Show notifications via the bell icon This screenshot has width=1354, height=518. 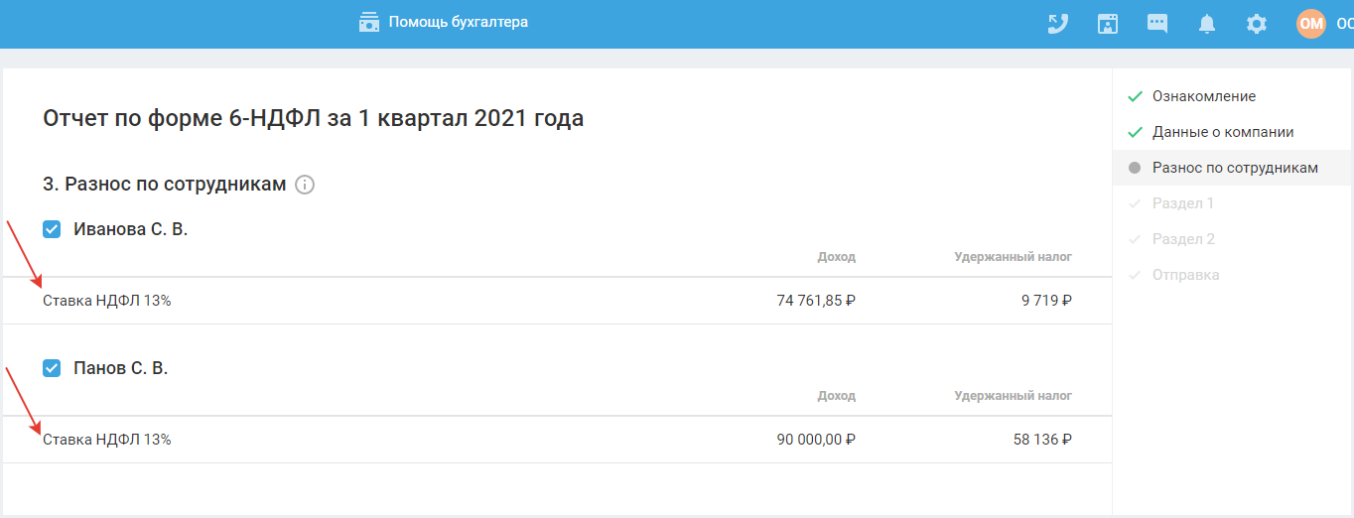coord(1207,23)
